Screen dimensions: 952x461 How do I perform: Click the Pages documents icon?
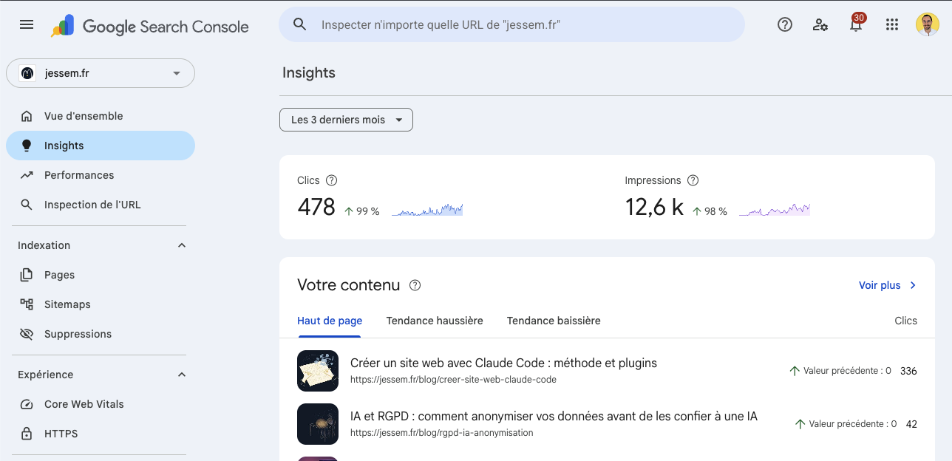point(27,275)
